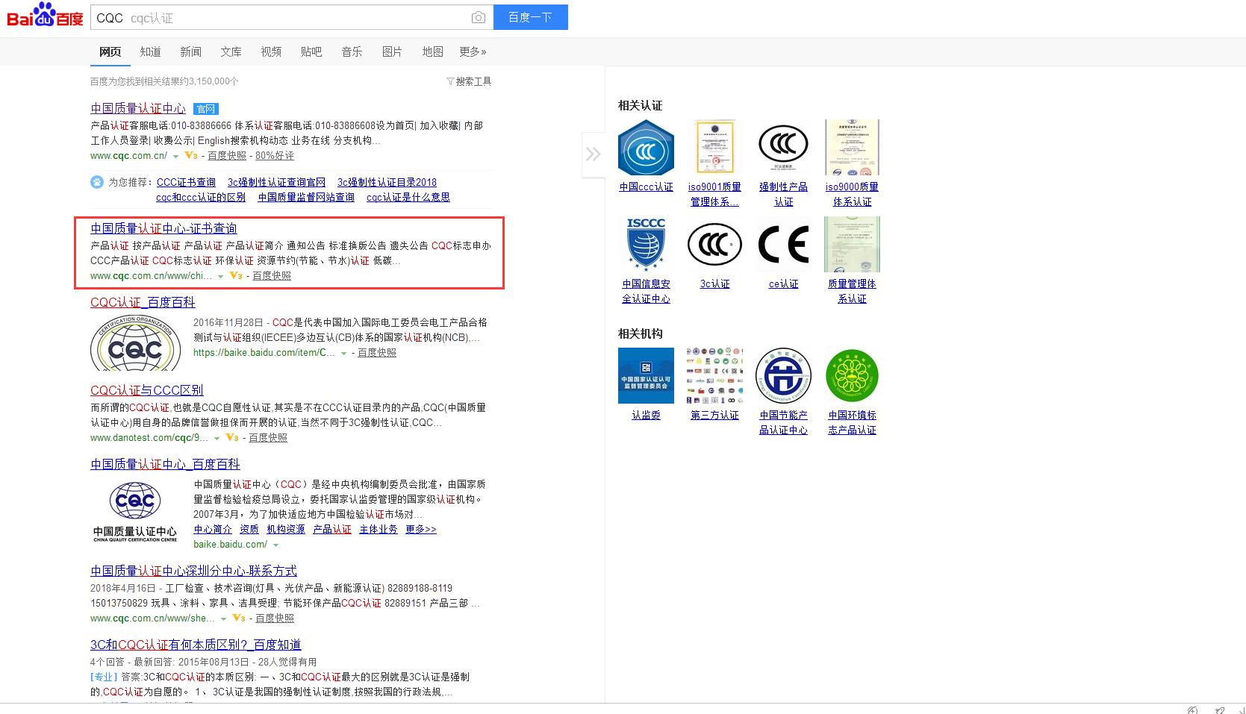This screenshot has height=714, width=1246.
Task: Click the Baidu logo
Action: 45,15
